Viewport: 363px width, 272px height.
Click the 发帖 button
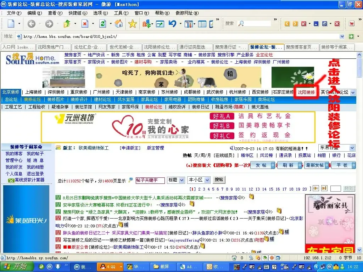pos(263,165)
